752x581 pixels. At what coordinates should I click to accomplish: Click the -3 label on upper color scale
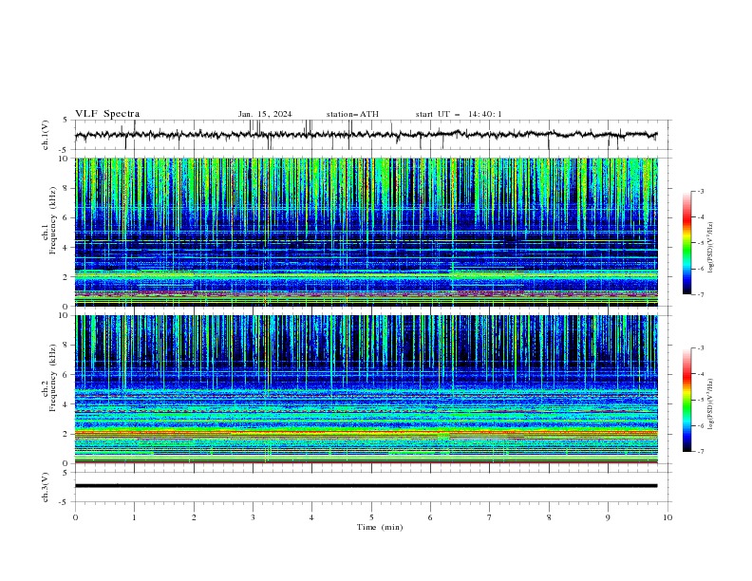click(700, 191)
